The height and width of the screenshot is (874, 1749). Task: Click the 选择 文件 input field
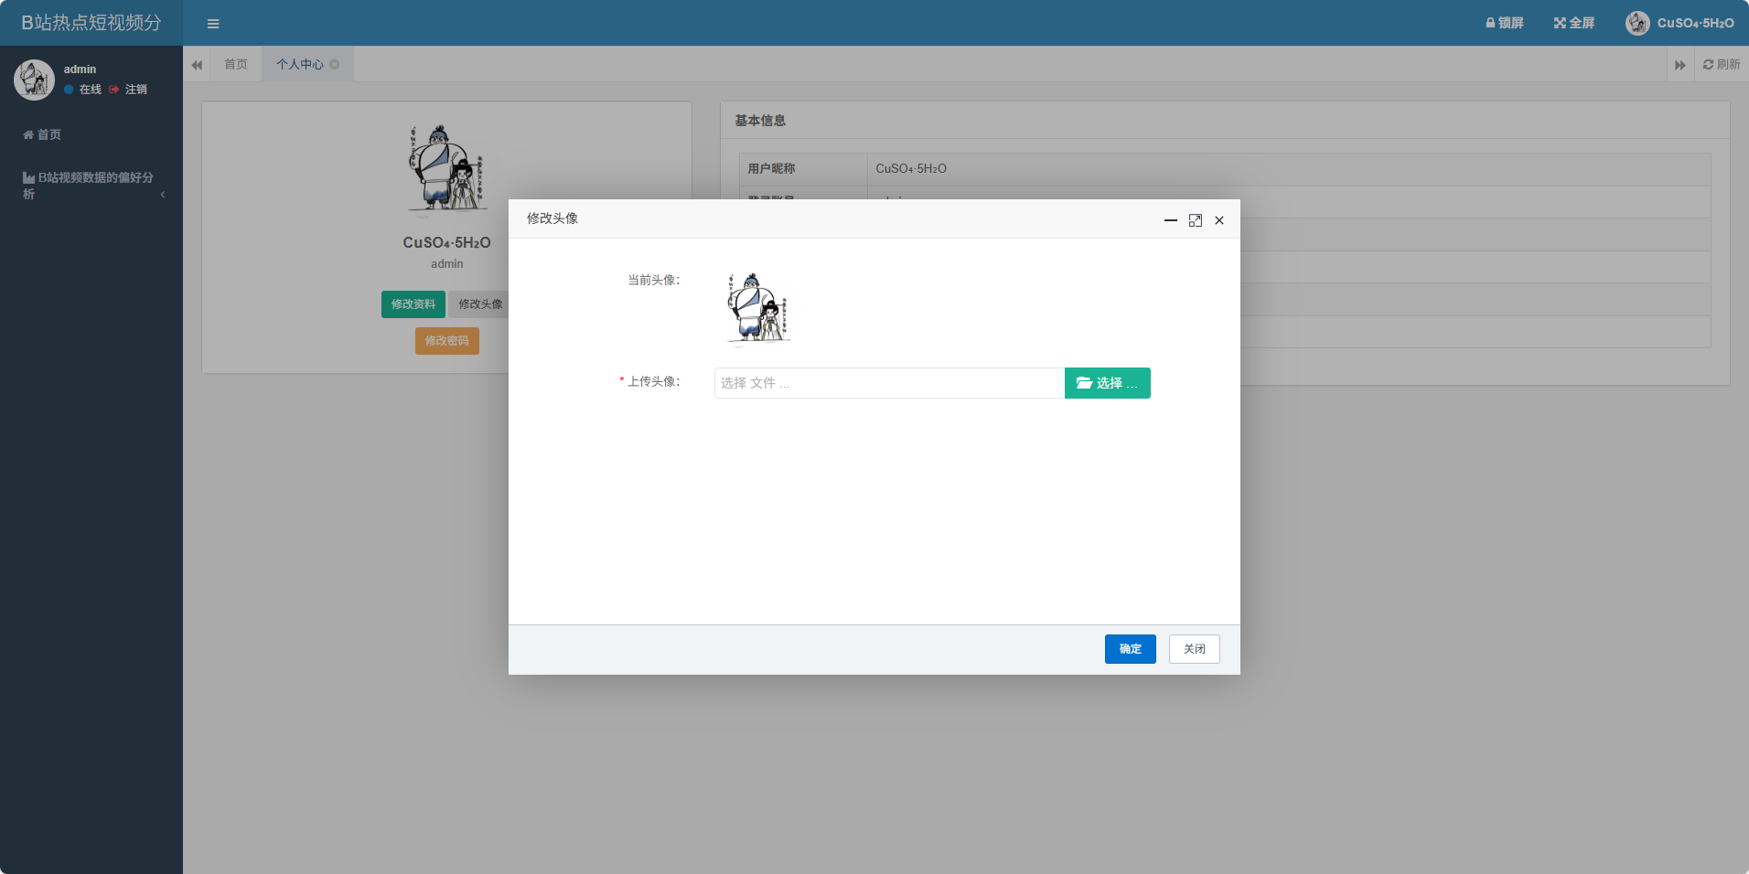point(888,383)
